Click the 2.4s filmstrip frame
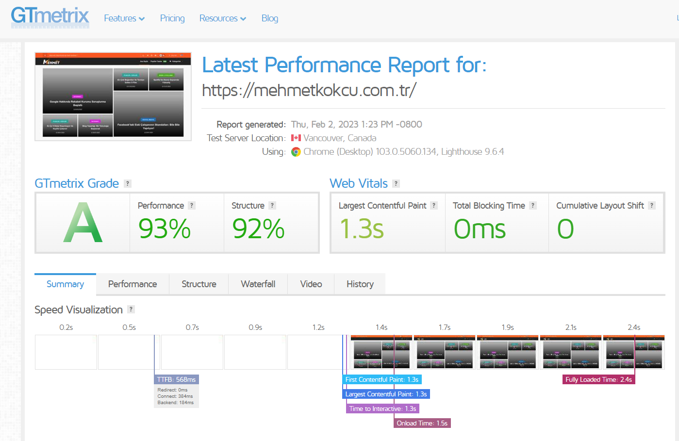The image size is (679, 441). tap(634, 352)
